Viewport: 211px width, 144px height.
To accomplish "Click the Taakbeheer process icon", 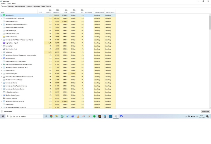I will 4,52.
